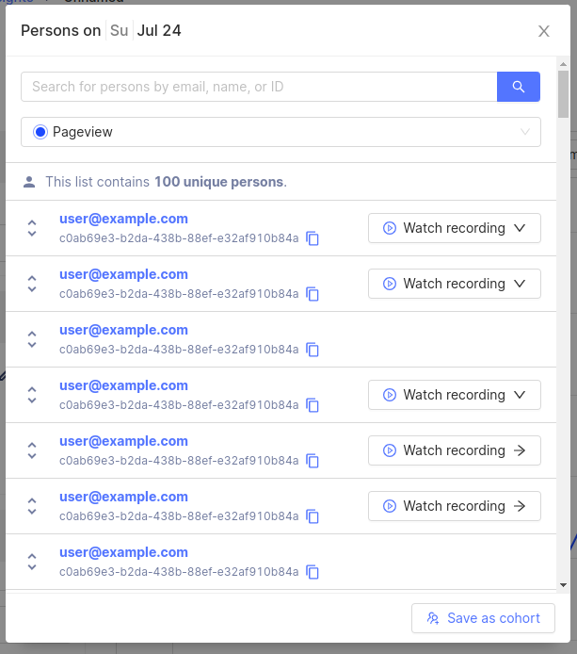Copy the fourth person's distinct ID

point(313,406)
